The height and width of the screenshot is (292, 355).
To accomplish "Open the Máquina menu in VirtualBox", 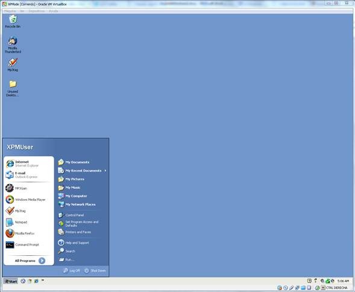I will (10, 11).
